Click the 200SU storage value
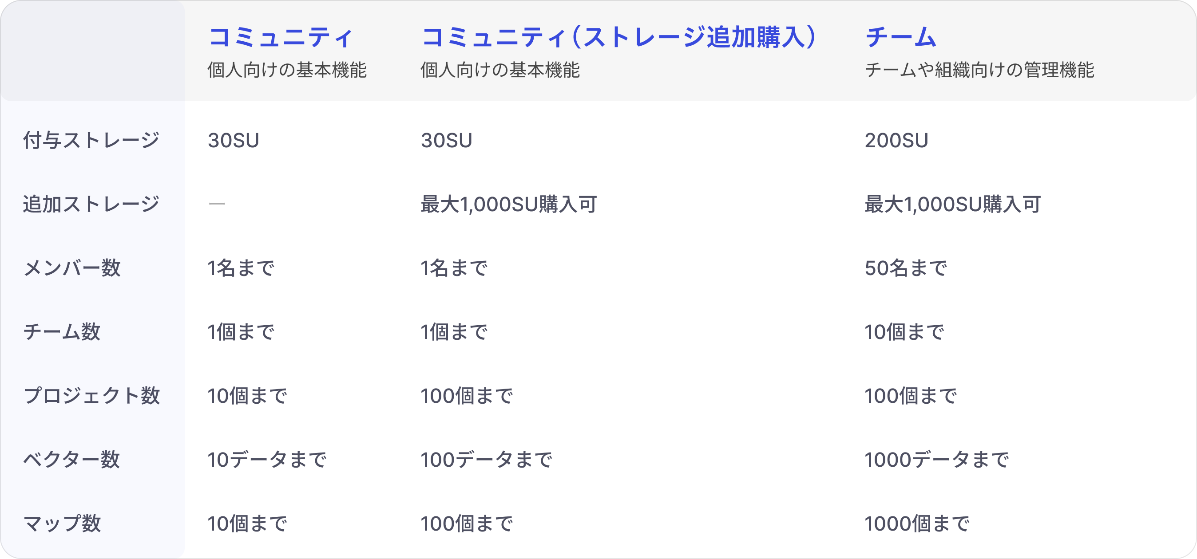 [896, 140]
